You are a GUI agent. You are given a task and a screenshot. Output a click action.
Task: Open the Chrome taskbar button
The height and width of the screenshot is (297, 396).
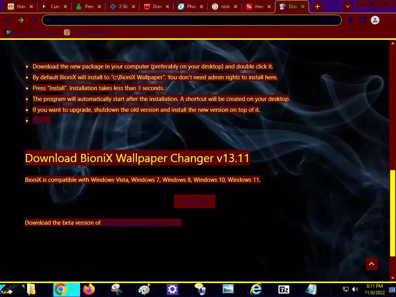67,290
